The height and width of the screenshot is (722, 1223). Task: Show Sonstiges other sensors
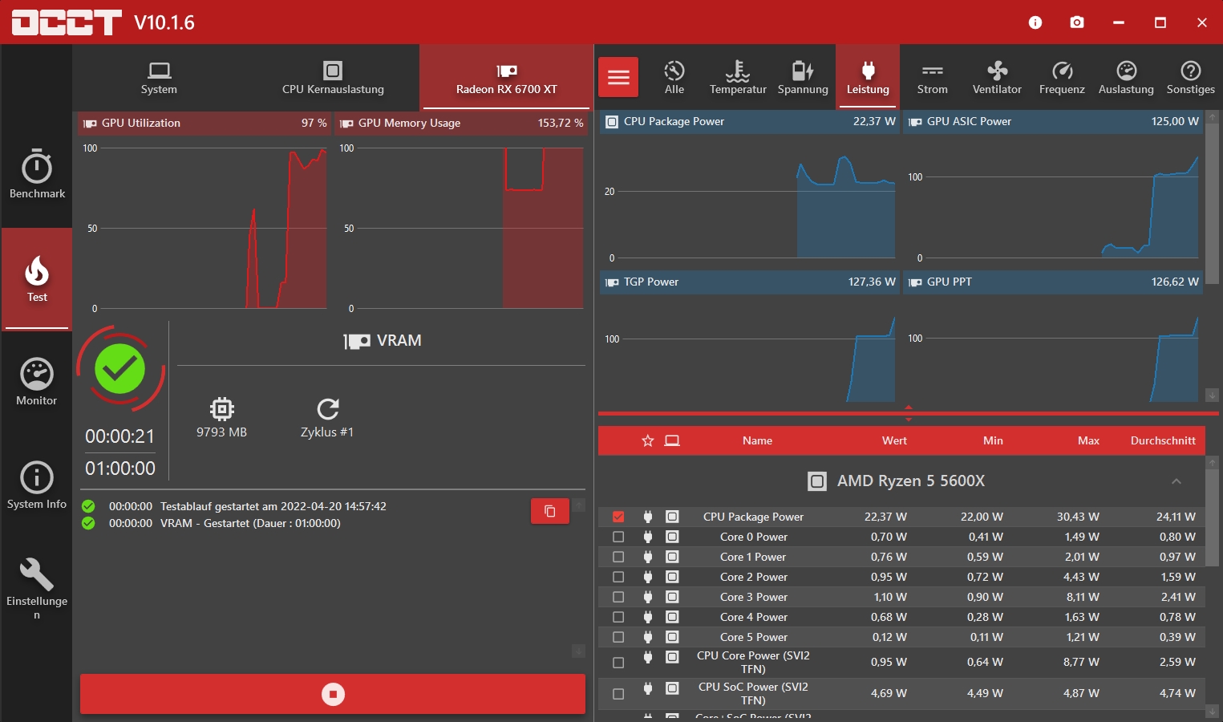point(1191,78)
